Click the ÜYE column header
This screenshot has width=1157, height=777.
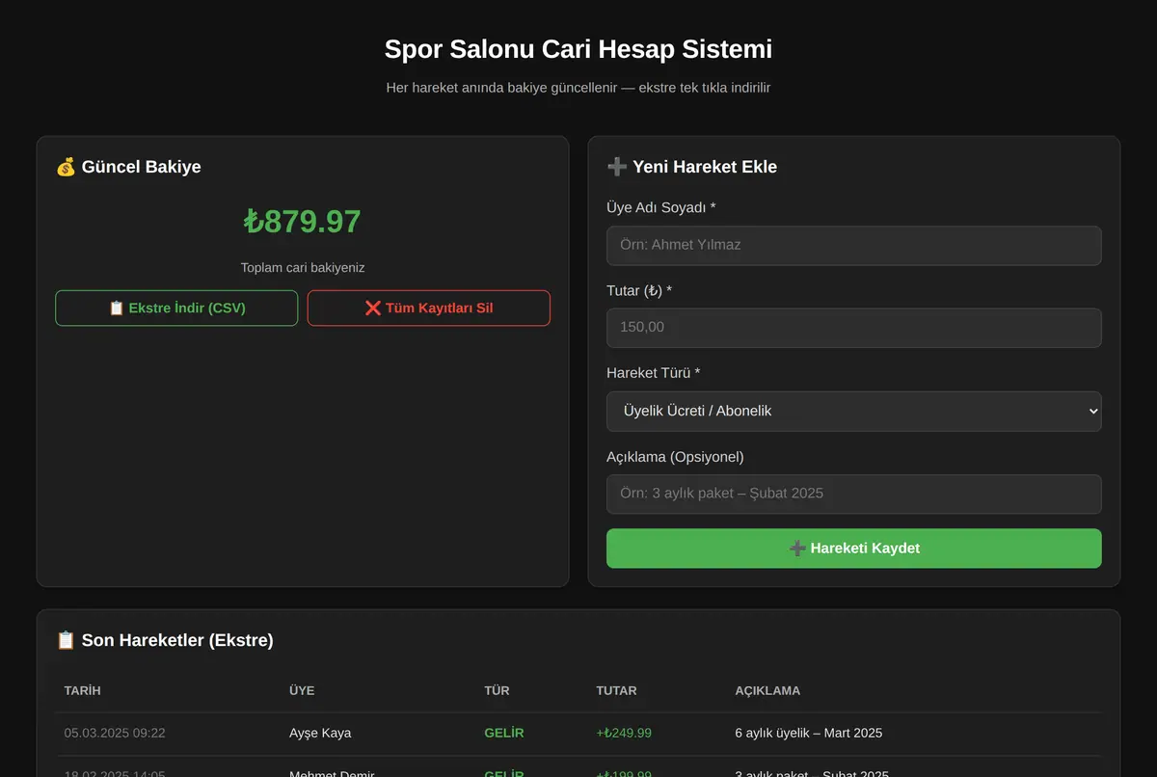click(x=302, y=691)
